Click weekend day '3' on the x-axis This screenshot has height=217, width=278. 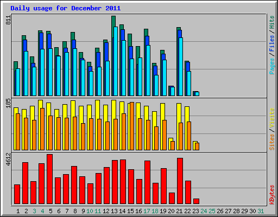34,211
